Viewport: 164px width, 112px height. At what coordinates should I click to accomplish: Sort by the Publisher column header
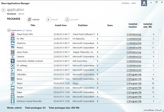tap(83, 25)
